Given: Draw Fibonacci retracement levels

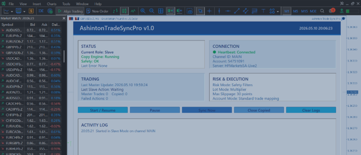Looking at the screenshot, I should [255, 11].
